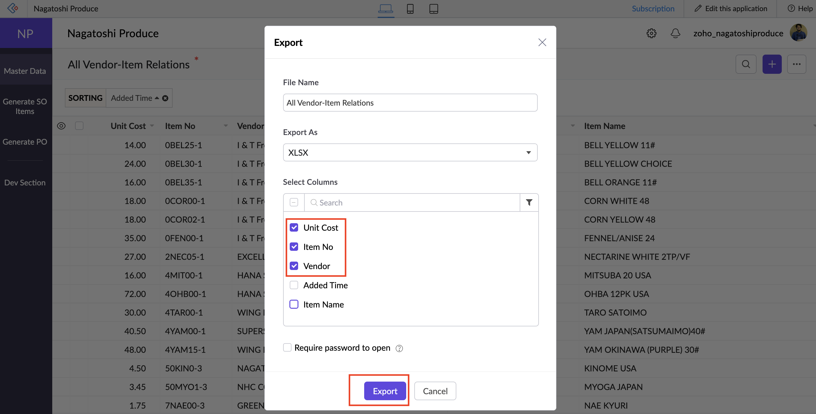Switch to laptop preview device icon

[385, 8]
